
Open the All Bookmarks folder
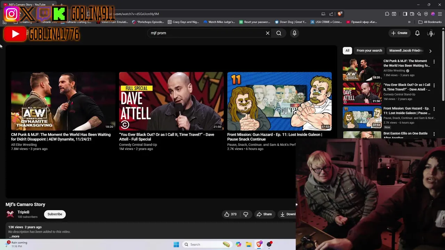430,22
